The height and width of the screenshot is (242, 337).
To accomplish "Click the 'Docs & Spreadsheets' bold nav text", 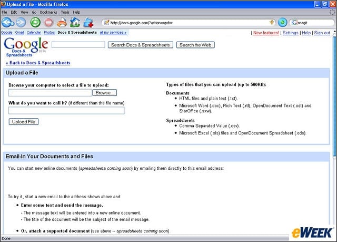I will click(77, 32).
